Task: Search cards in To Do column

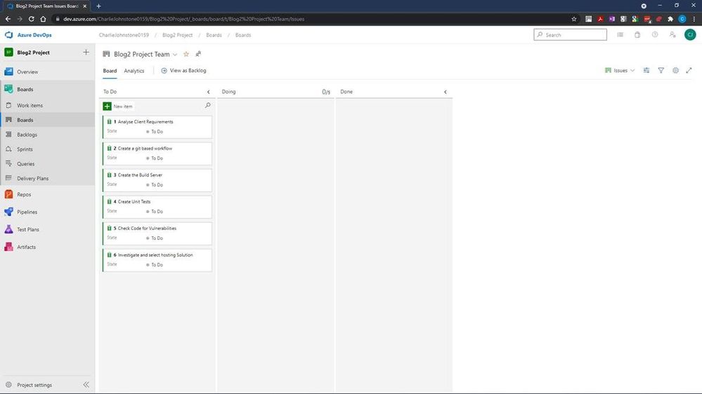Action: [x=208, y=105]
